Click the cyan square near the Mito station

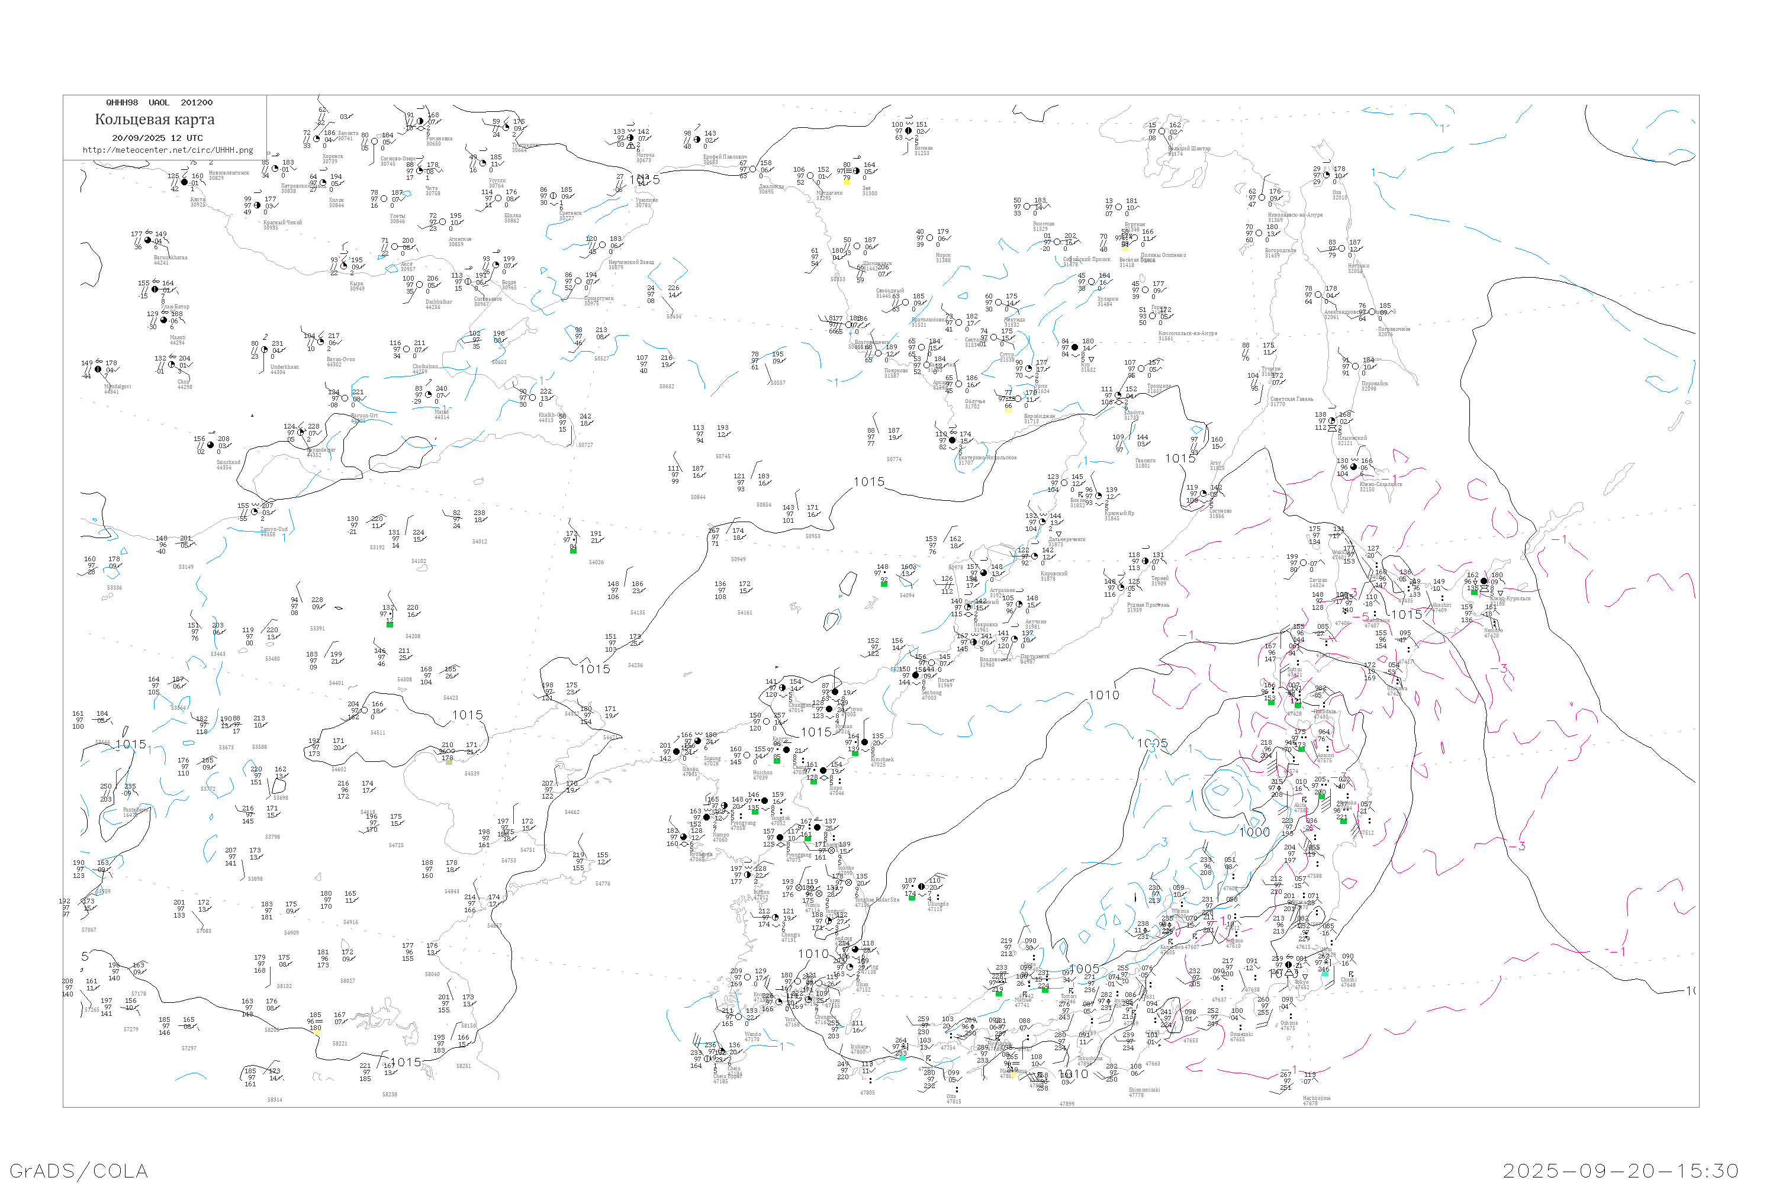point(1324,973)
